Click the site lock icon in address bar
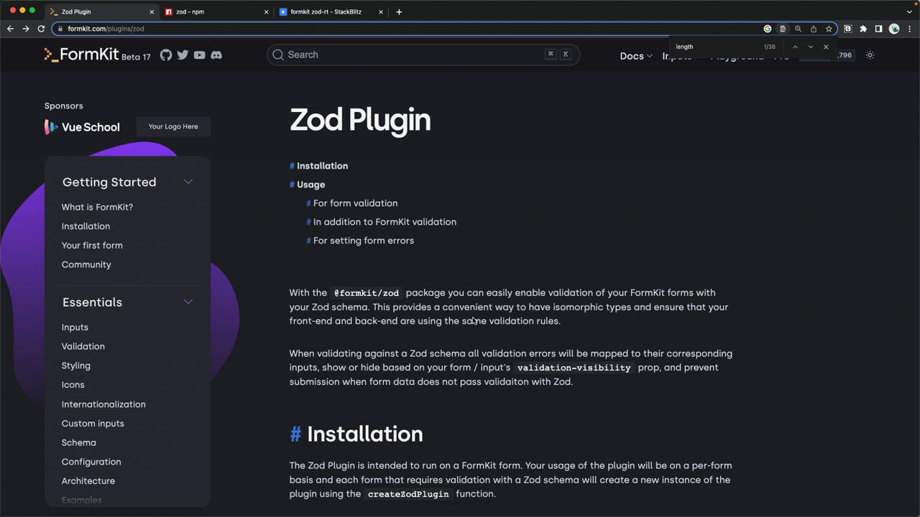The image size is (920, 517). 60,29
